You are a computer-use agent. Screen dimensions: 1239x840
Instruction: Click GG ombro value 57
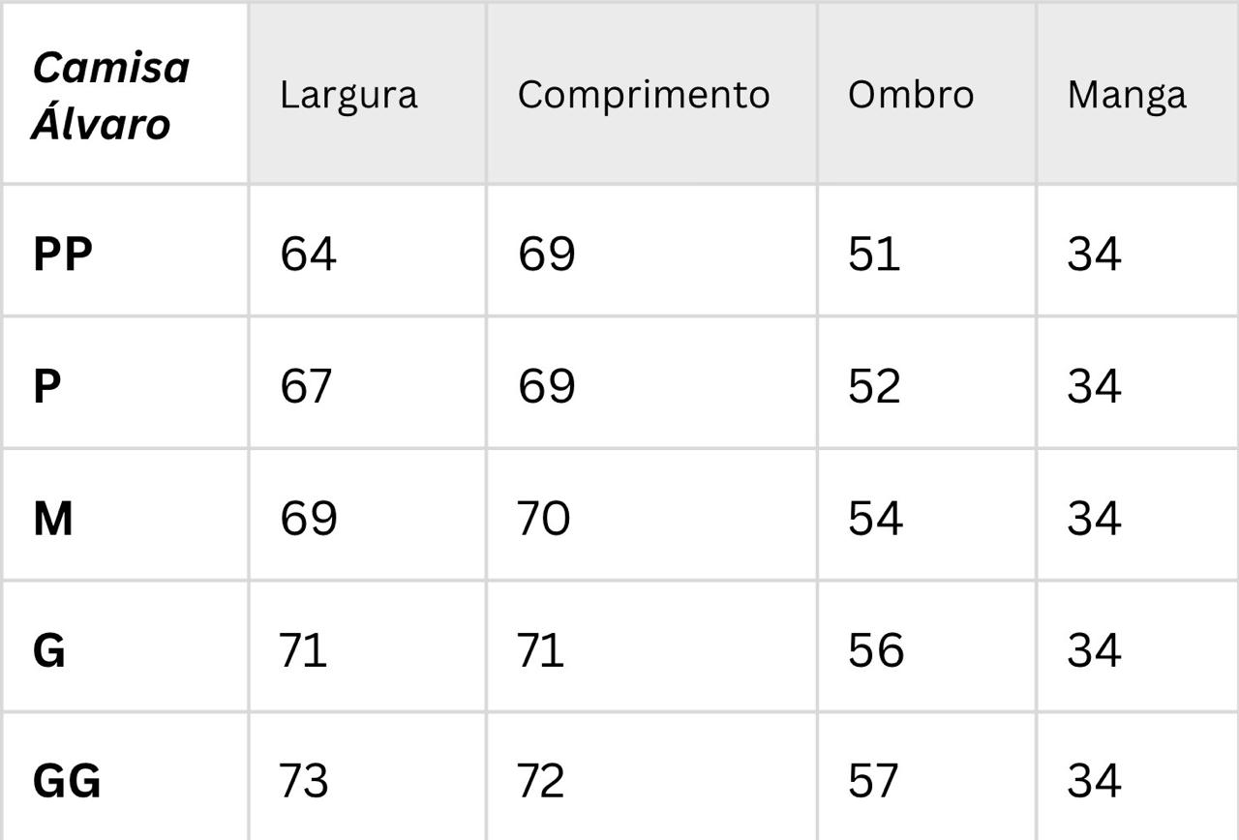[x=874, y=781]
